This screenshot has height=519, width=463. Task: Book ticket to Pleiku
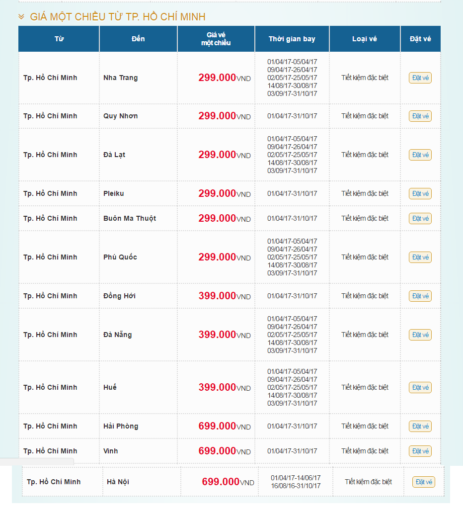tap(420, 194)
